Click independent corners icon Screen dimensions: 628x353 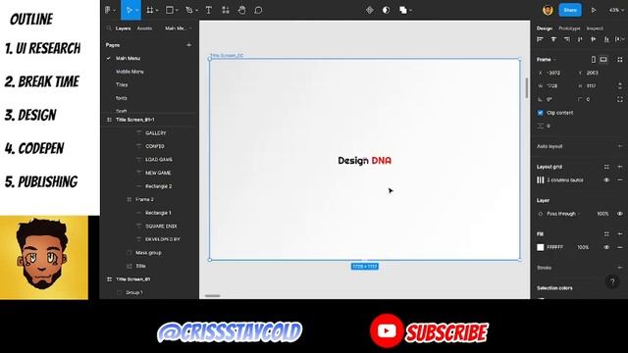(x=620, y=99)
